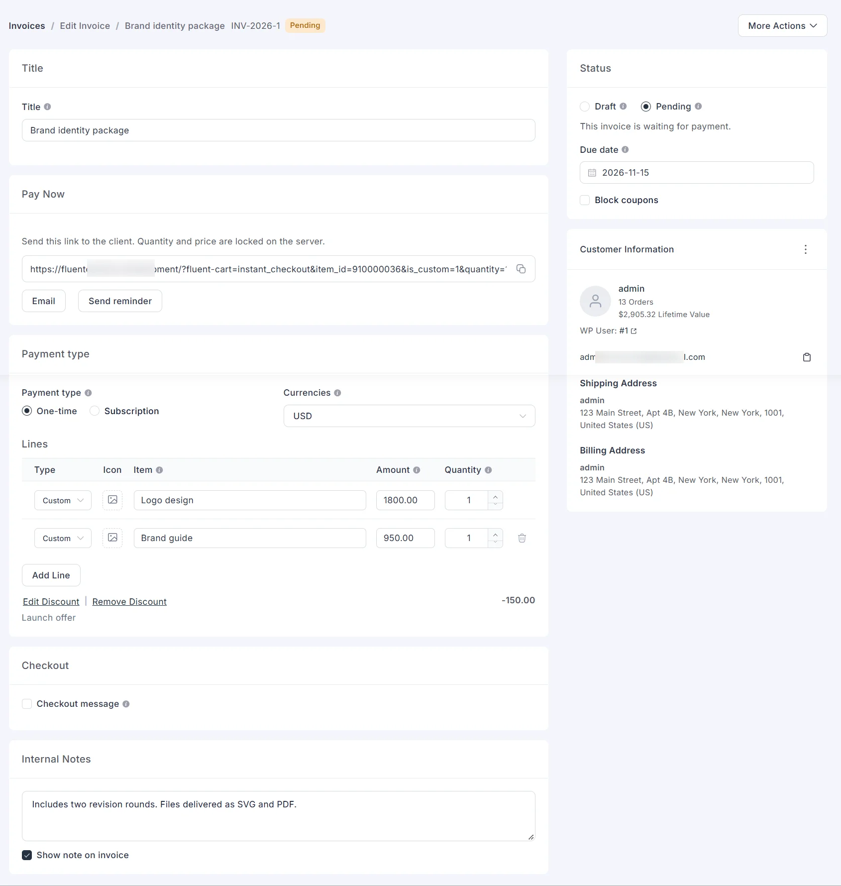Increase quantity for the Logo design line
Image resolution: width=841 pixels, height=886 pixels.
click(x=495, y=496)
